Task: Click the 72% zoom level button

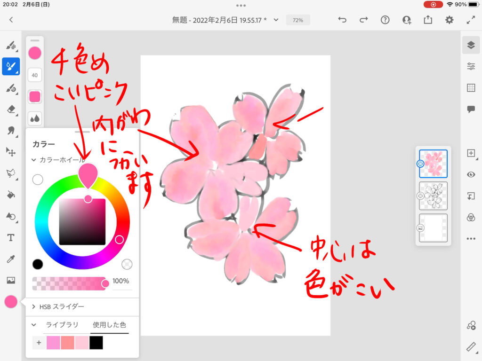Action: (298, 20)
